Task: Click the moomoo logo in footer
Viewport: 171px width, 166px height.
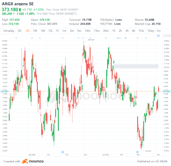Action: pyautogui.click(x=33, y=161)
